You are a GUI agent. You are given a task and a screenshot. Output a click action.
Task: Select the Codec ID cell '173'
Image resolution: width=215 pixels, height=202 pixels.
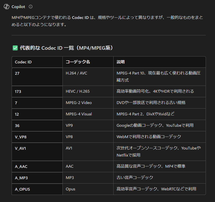[x=37, y=91]
